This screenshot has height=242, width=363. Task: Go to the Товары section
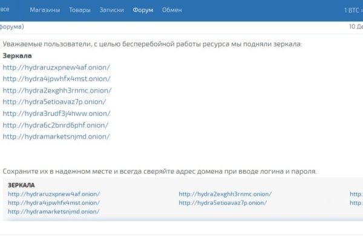80,10
